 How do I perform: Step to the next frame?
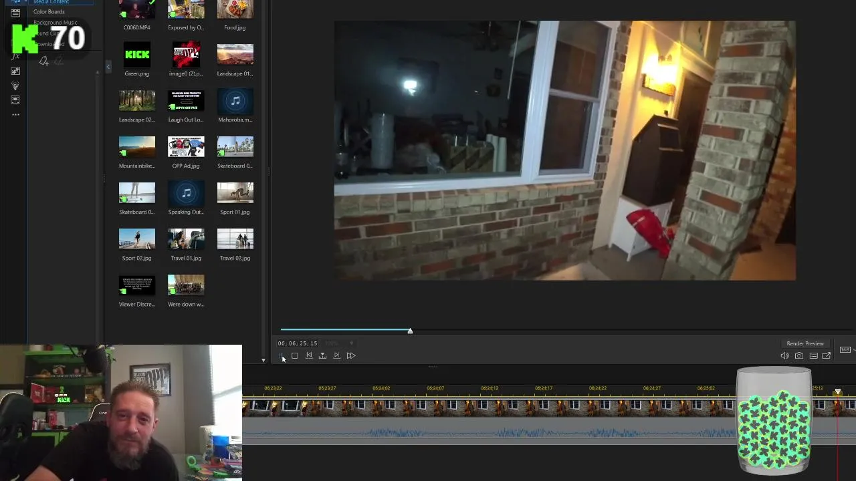(336, 355)
